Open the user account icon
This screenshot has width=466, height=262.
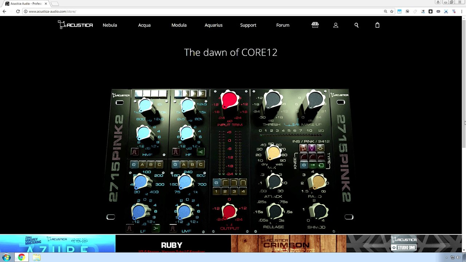(x=336, y=25)
